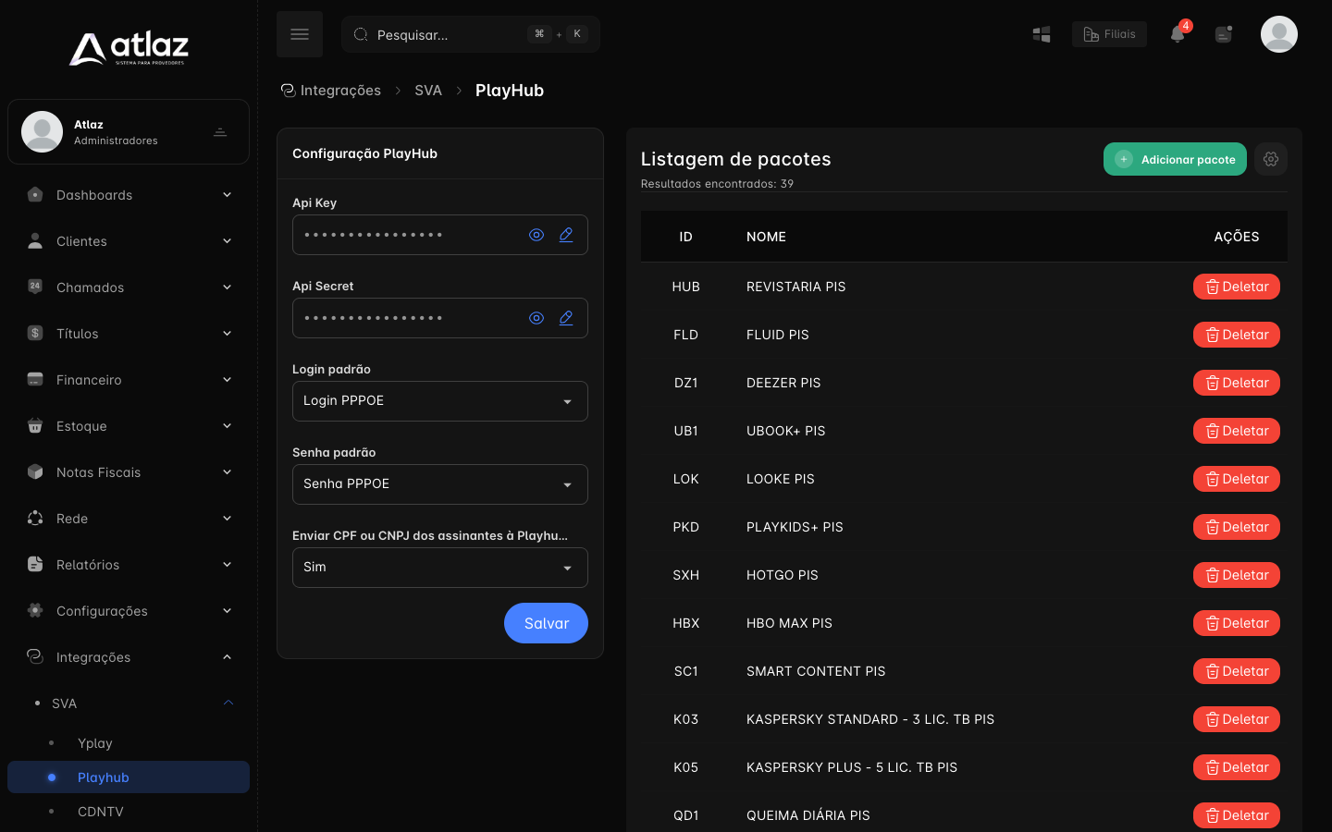
Task: Collapse the SVA submenu chevron
Action: (228, 704)
